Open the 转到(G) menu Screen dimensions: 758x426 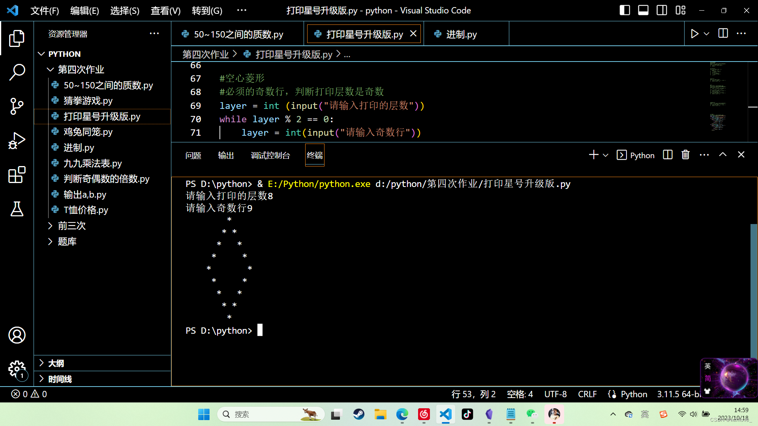207,11
